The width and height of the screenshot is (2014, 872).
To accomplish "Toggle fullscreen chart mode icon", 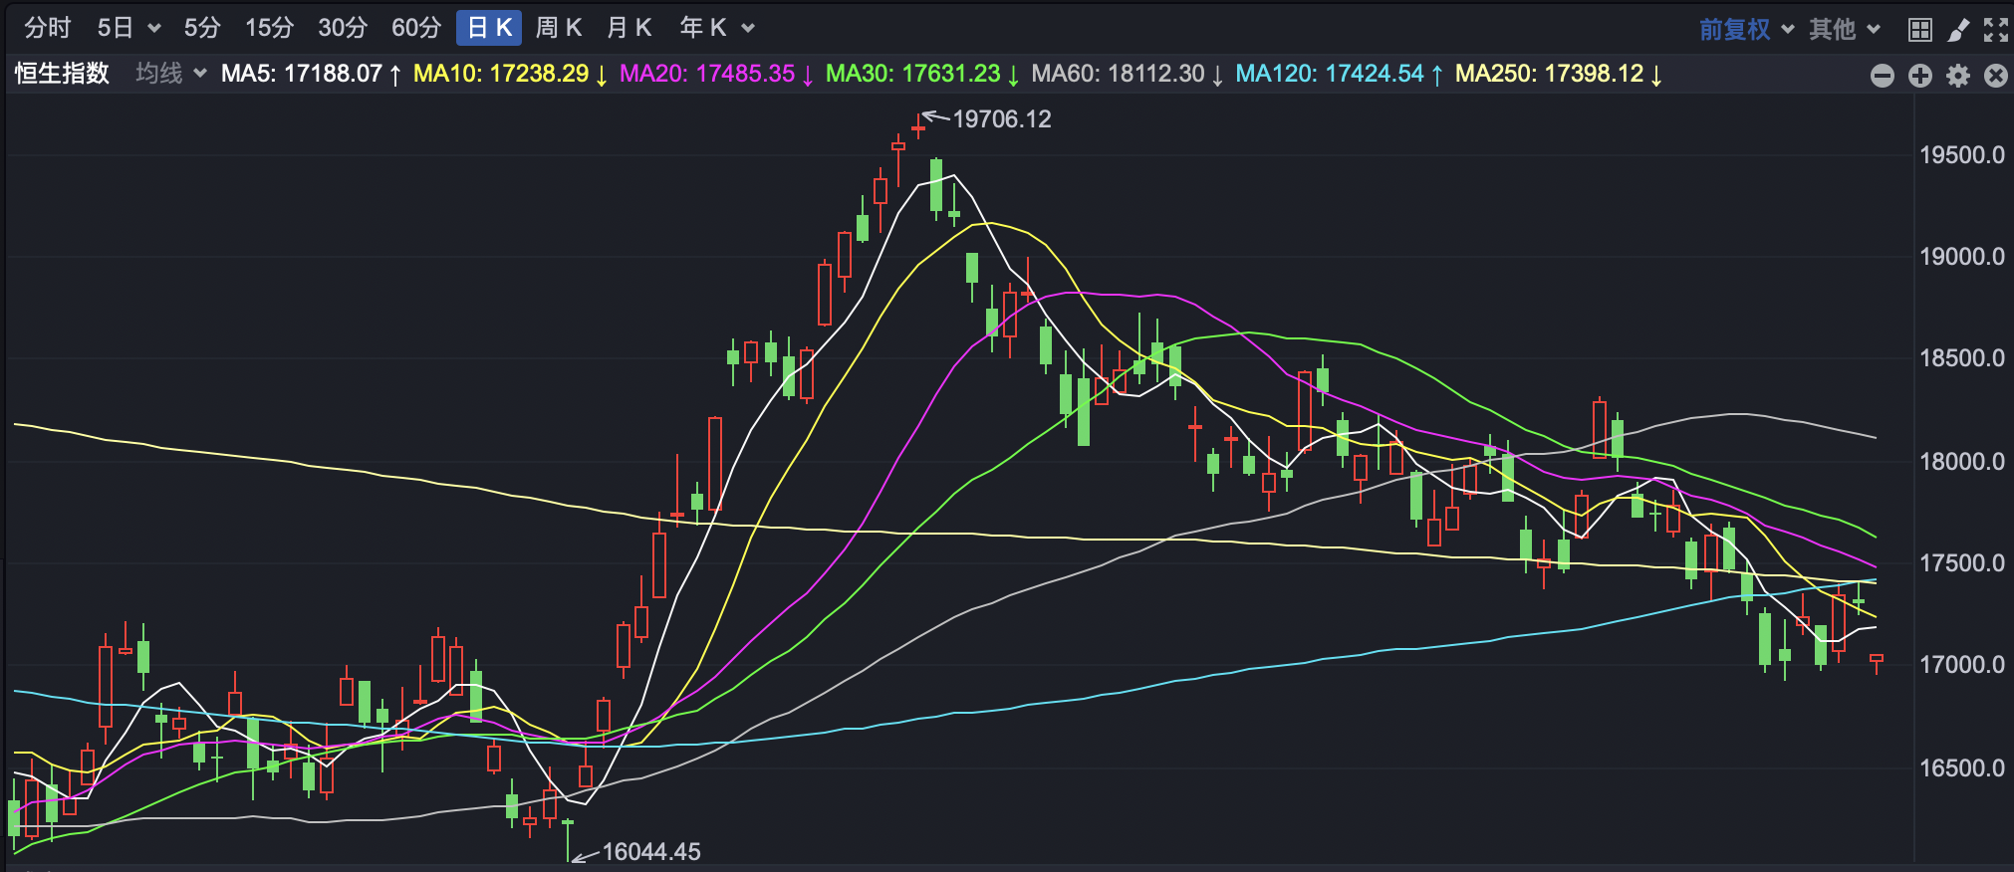I will (x=1996, y=30).
